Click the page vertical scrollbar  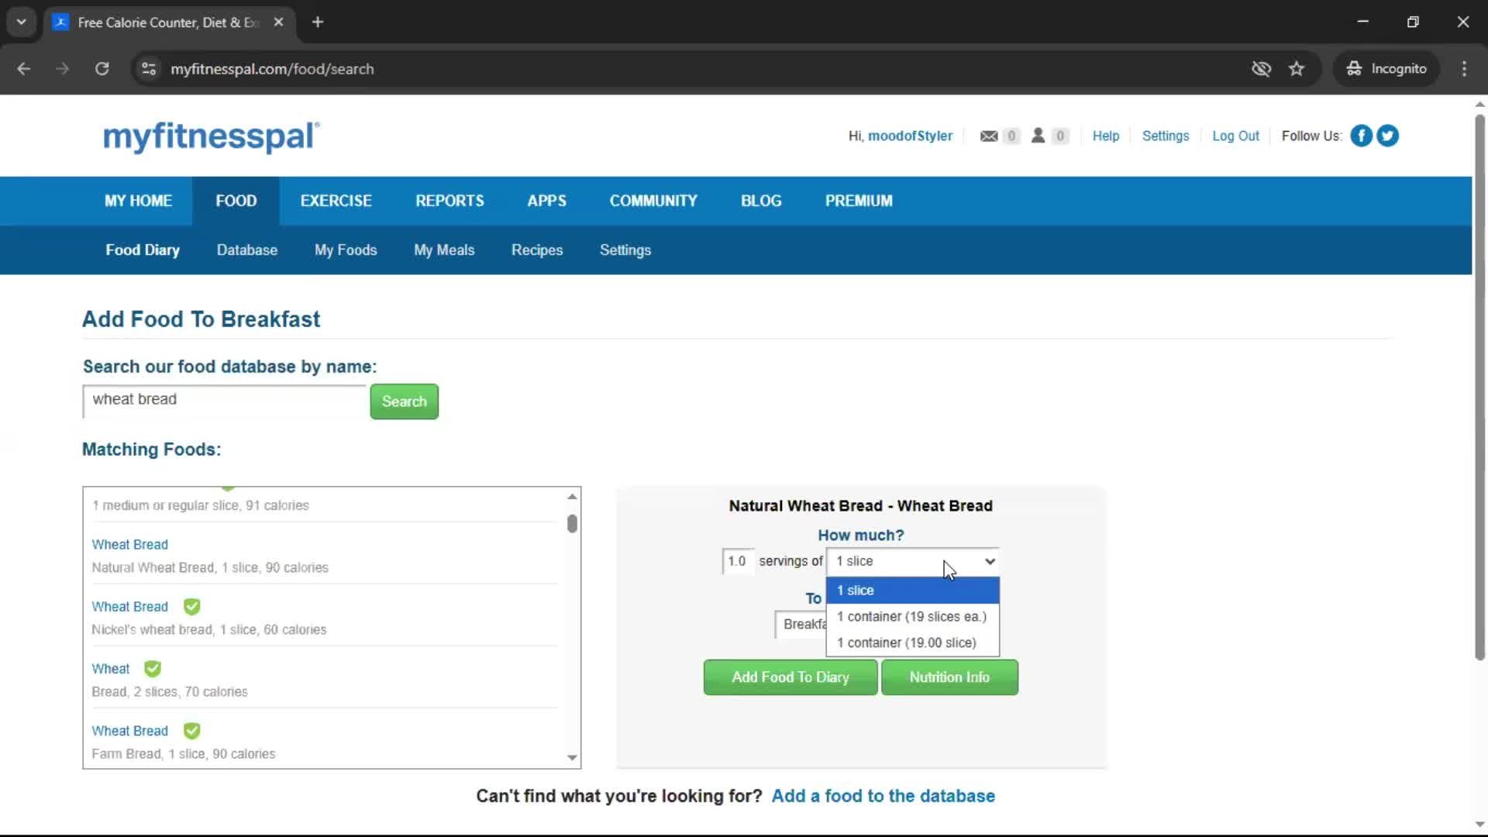[x=1479, y=387]
